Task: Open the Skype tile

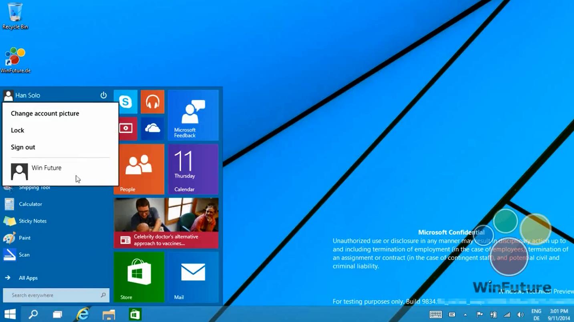Action: point(125,102)
